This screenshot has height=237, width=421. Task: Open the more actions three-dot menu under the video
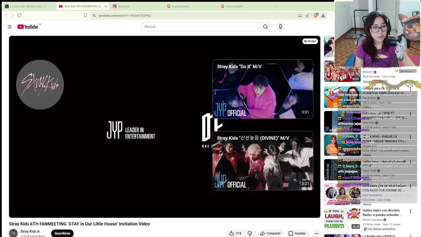[316, 233]
